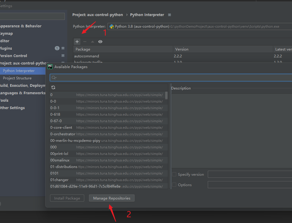The height and width of the screenshot is (223, 292).
Task: Enable the Options checkbox
Action: click(174, 185)
